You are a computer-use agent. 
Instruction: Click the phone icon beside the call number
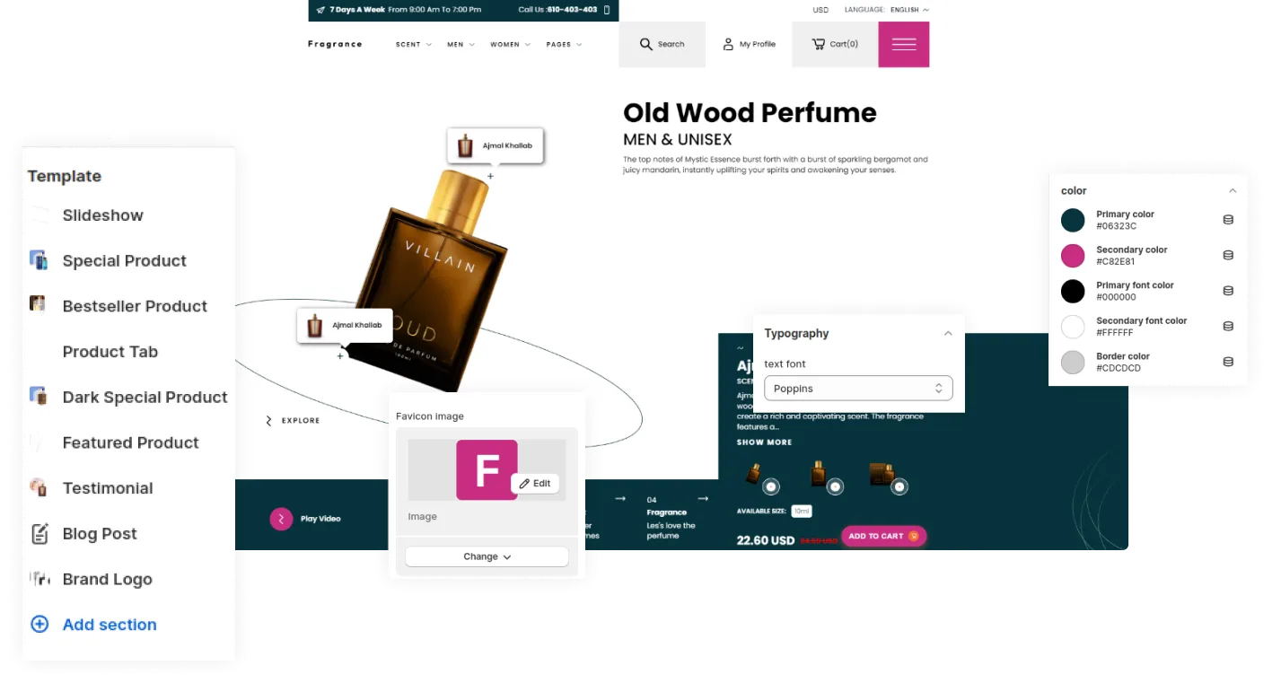click(607, 10)
